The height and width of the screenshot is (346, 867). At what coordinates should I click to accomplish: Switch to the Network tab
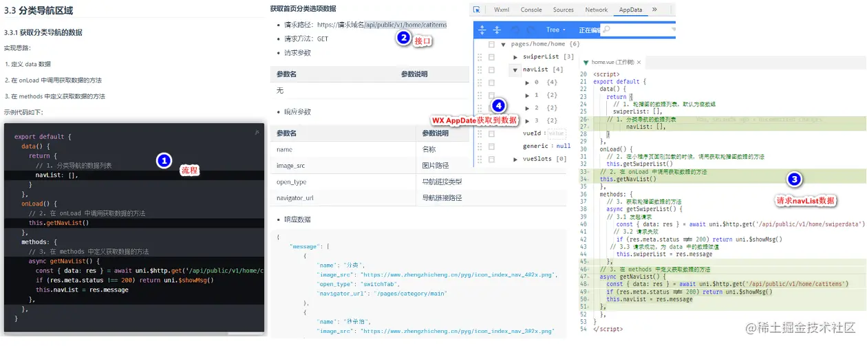596,10
